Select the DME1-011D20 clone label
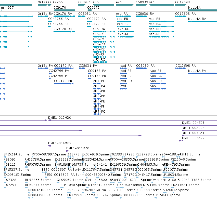The height and width of the screenshot is (199, 217). (x=78, y=148)
